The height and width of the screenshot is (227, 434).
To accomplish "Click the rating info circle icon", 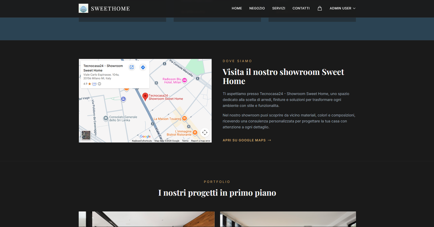I will pyautogui.click(x=100, y=84).
